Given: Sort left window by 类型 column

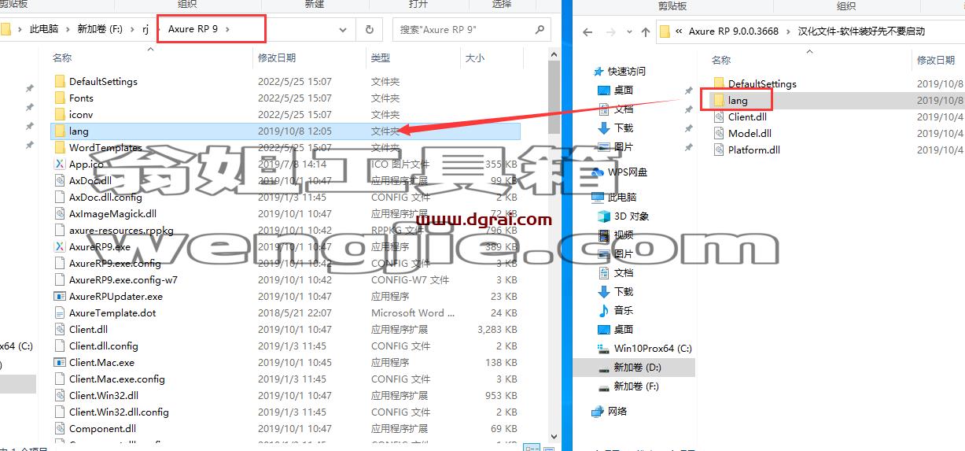Looking at the screenshot, I should point(381,57).
